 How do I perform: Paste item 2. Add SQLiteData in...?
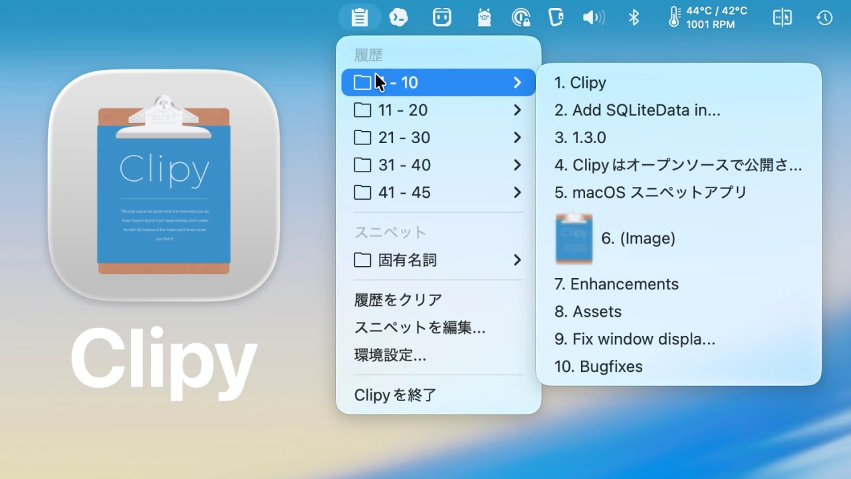pos(679,110)
